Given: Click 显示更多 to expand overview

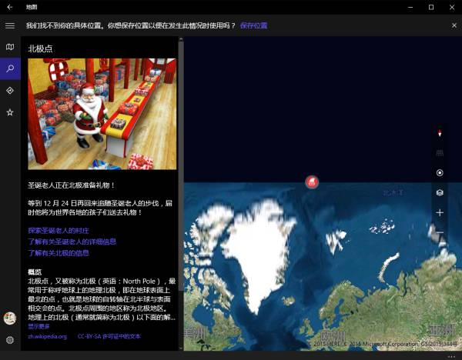Looking at the screenshot, I should (x=39, y=326).
